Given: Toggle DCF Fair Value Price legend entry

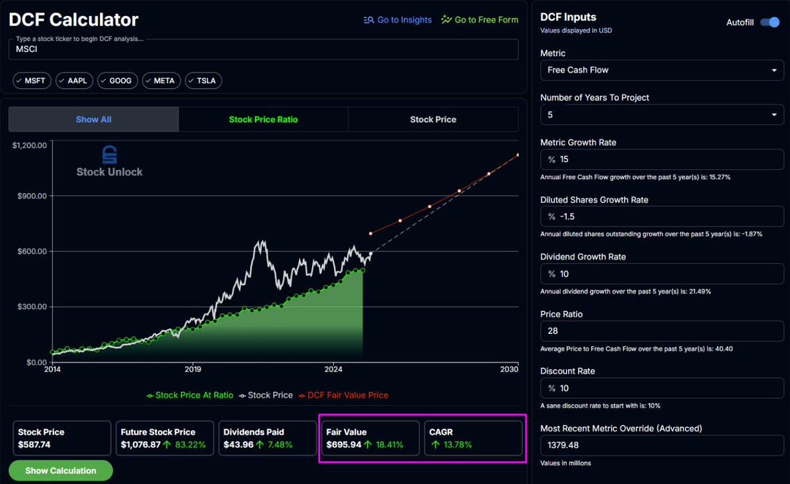Looking at the screenshot, I should [x=342, y=395].
